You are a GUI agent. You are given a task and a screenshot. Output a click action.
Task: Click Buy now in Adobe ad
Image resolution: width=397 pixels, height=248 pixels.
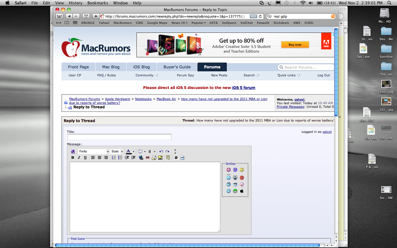[295, 45]
